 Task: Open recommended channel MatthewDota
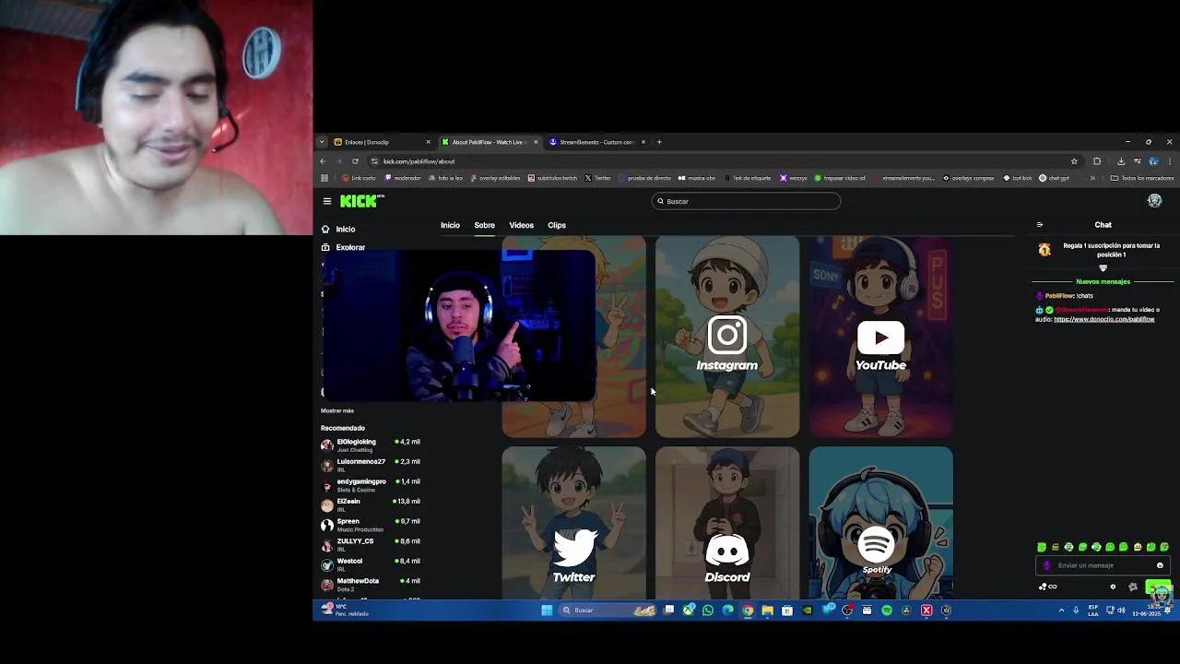pyautogui.click(x=371, y=584)
